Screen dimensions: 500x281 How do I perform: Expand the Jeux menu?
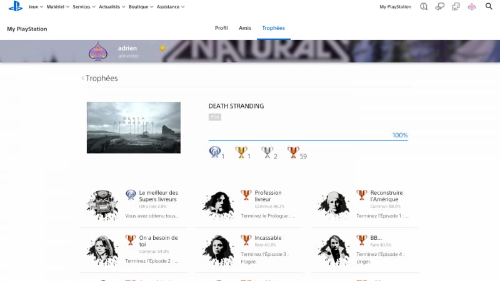pos(36,7)
